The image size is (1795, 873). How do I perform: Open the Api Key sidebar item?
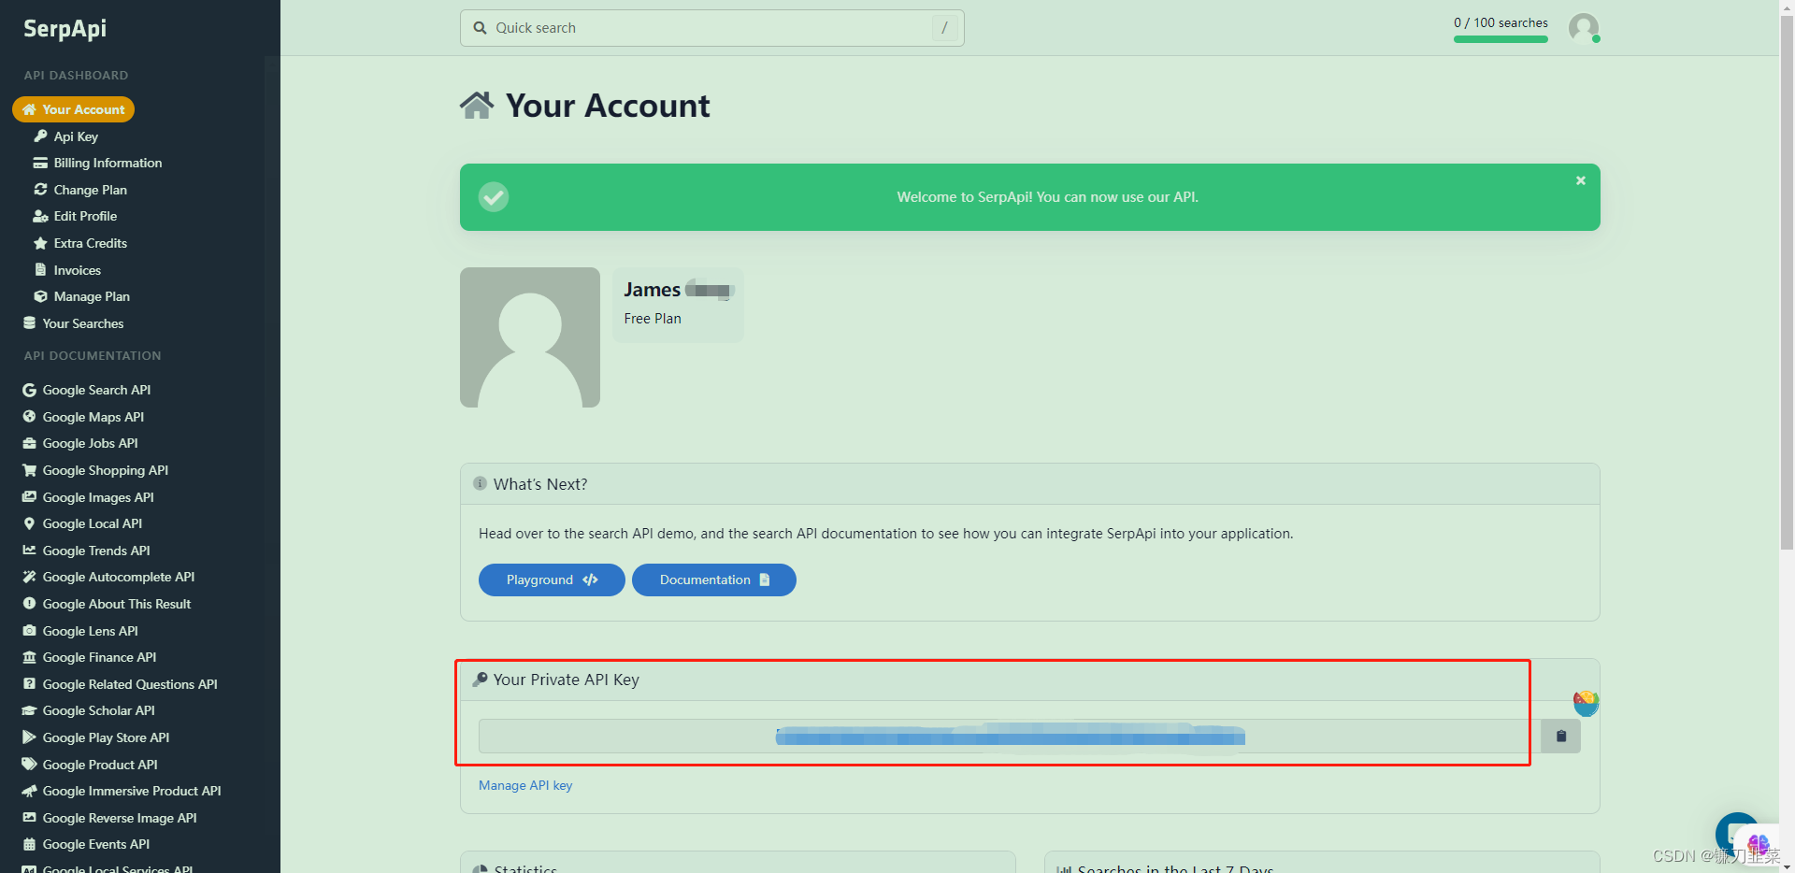pyautogui.click(x=65, y=136)
